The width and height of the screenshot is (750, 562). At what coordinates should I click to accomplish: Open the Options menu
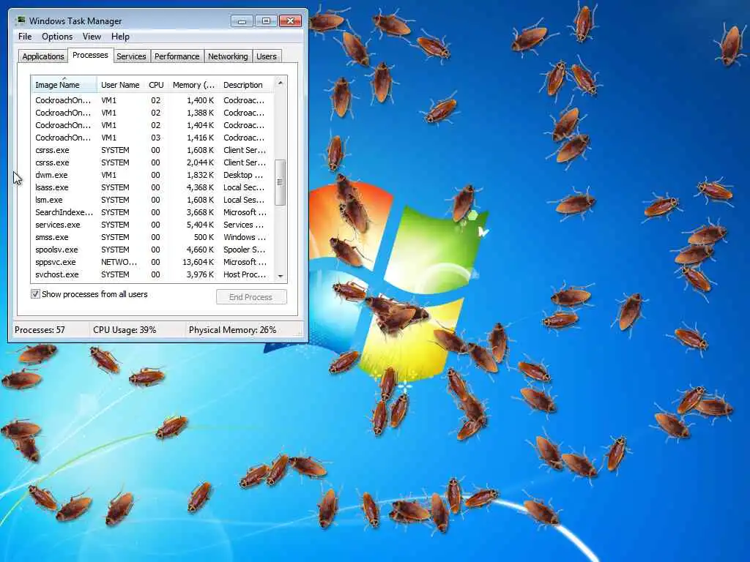57,37
